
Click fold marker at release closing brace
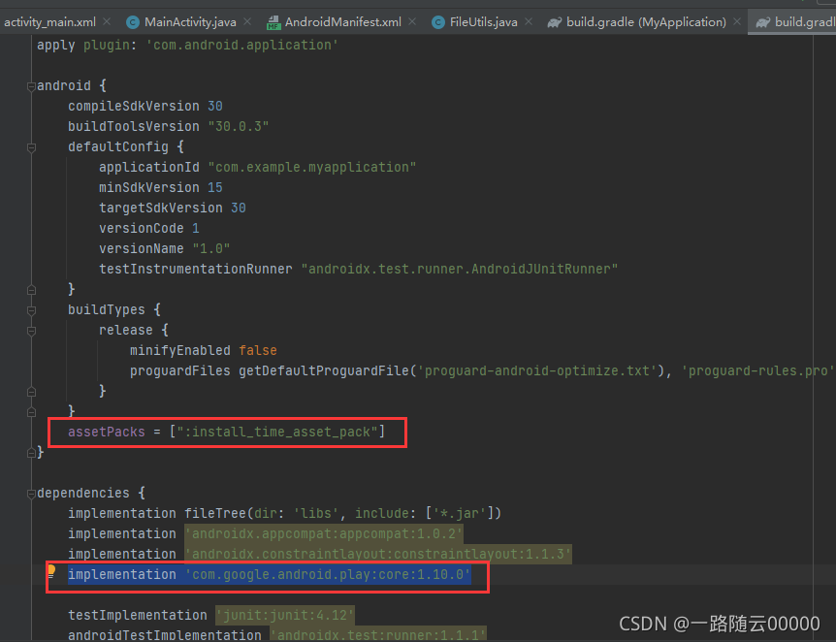[x=31, y=392]
